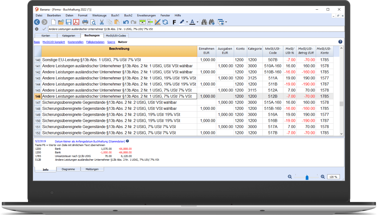Open the Buch1 menu
This screenshot has width=377, height=215.
[115, 15]
